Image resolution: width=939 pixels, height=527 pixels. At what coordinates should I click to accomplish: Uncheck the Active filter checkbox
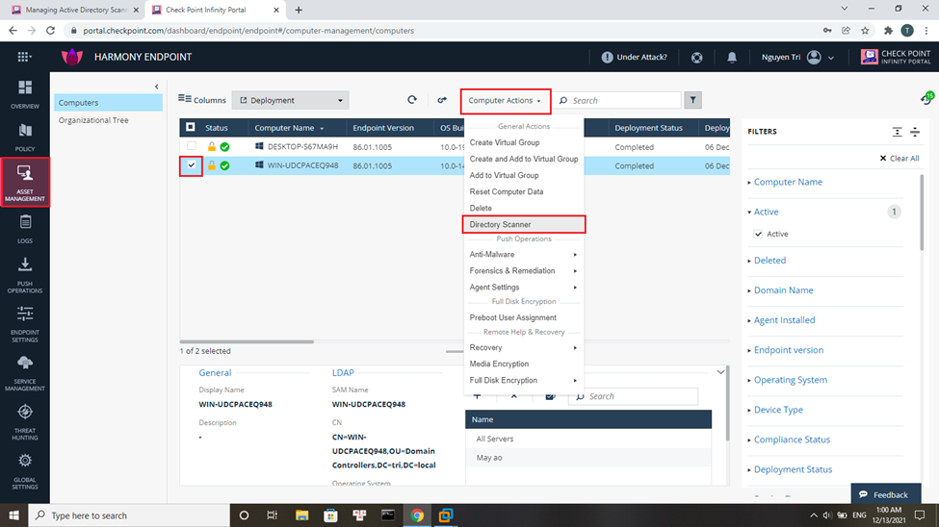(x=758, y=234)
